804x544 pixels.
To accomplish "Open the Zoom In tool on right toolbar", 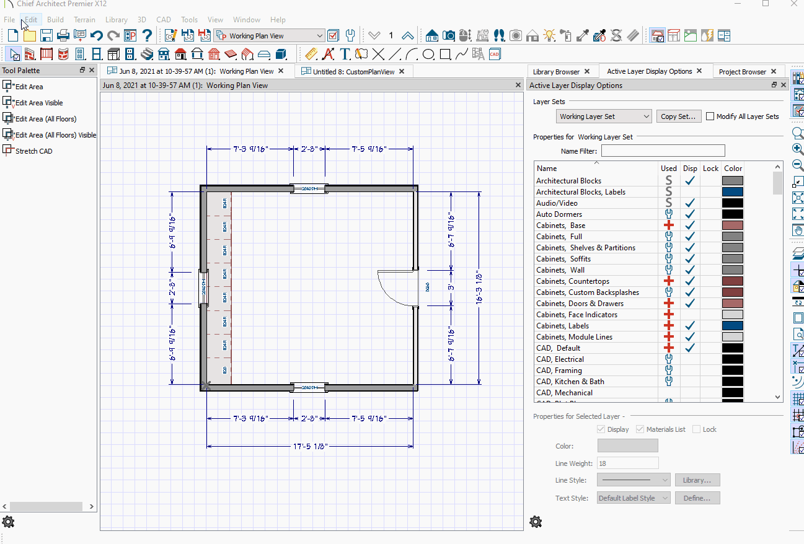I will tap(798, 149).
